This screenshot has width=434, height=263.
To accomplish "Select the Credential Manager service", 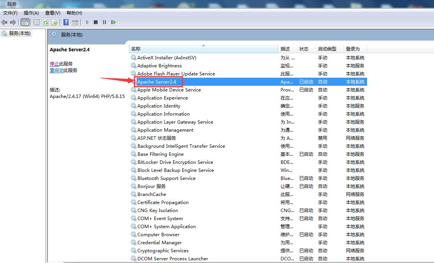I will point(248,242).
